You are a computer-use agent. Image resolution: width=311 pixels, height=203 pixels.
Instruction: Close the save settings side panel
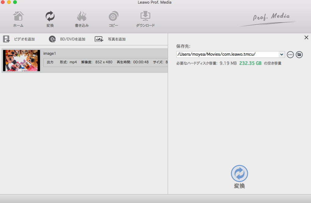point(306,37)
